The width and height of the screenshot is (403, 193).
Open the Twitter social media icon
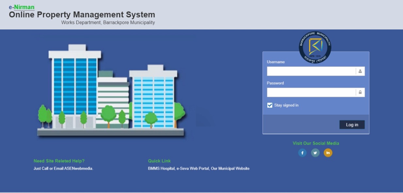click(x=315, y=153)
